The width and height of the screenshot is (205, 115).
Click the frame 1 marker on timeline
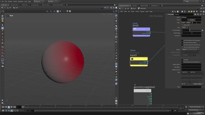(x=26, y=106)
